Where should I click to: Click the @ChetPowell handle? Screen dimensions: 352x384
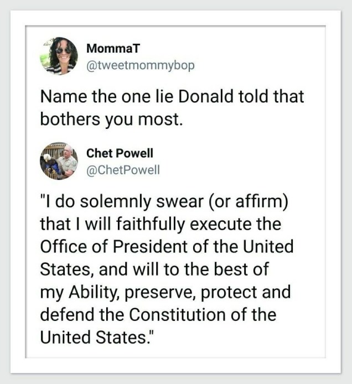click(123, 170)
